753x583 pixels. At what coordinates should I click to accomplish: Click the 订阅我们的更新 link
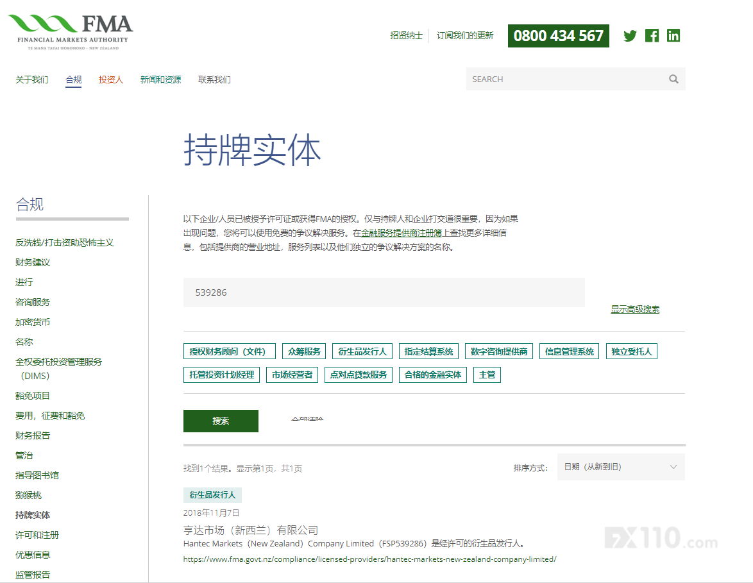(x=465, y=35)
